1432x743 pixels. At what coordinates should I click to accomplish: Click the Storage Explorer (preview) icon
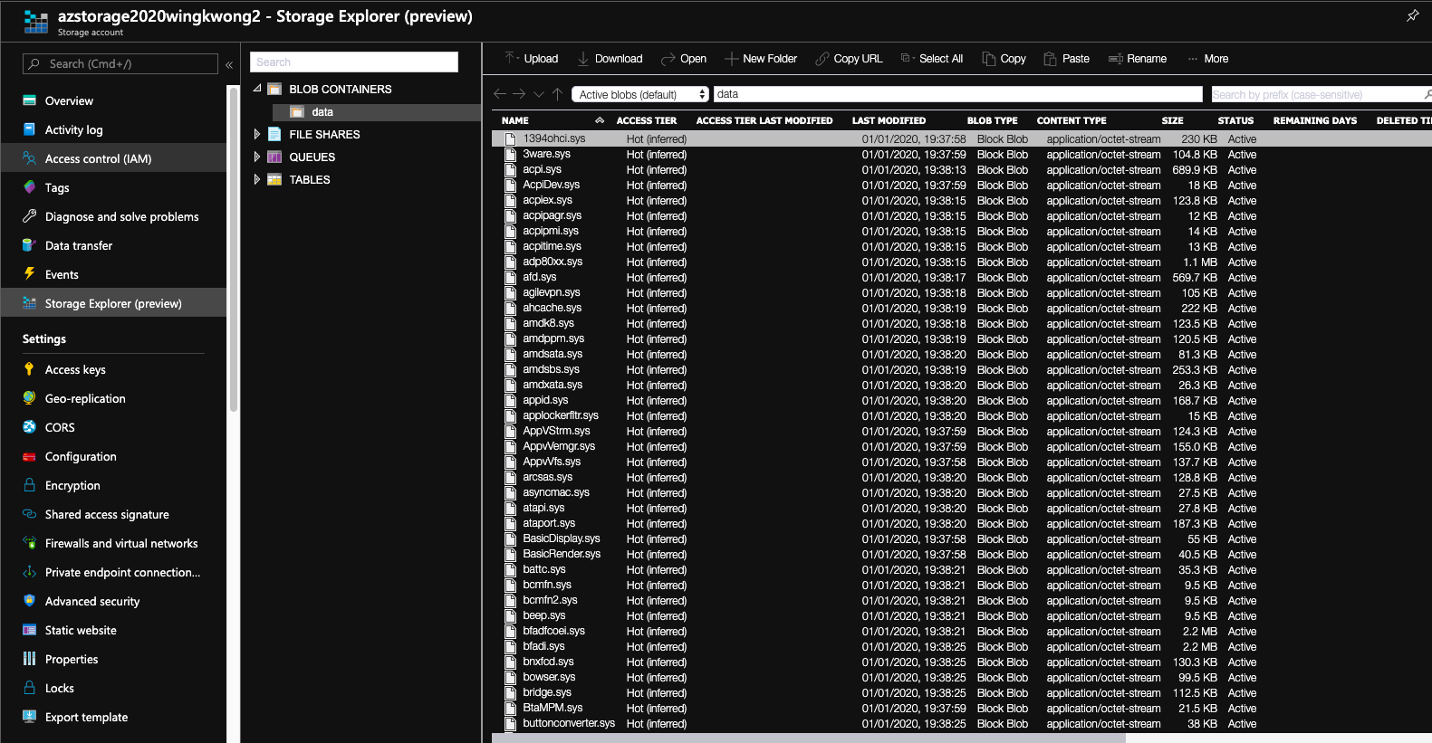coord(29,303)
